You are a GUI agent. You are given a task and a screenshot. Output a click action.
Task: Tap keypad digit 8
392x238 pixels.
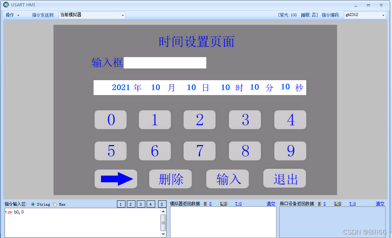(x=245, y=151)
